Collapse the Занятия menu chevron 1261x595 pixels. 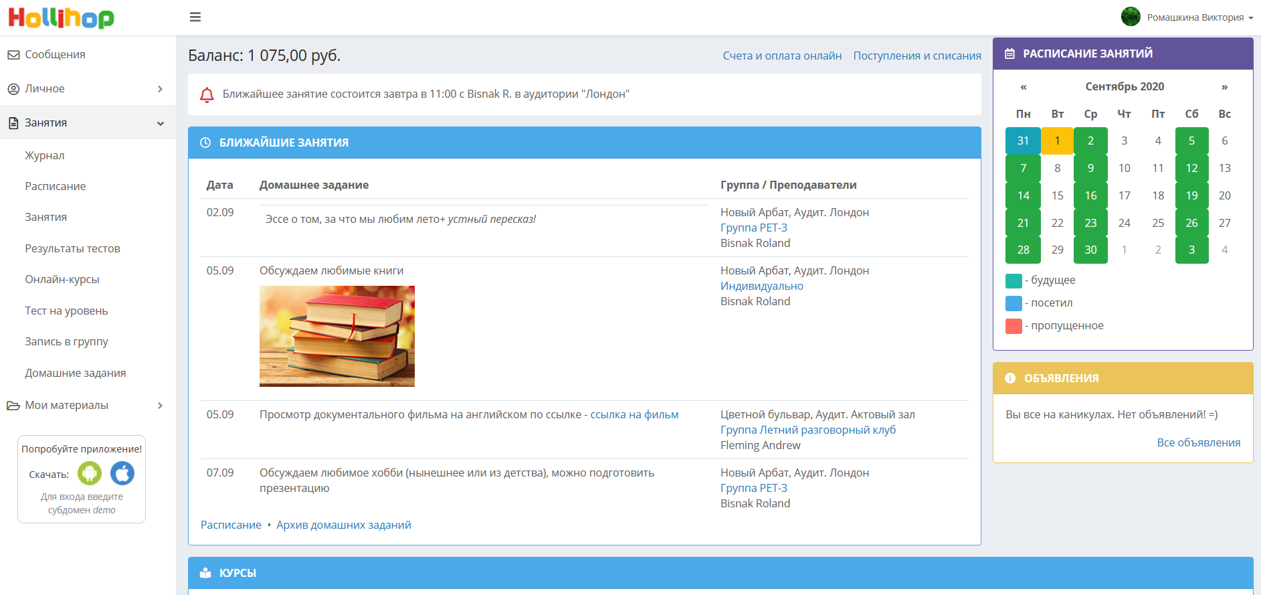161,123
